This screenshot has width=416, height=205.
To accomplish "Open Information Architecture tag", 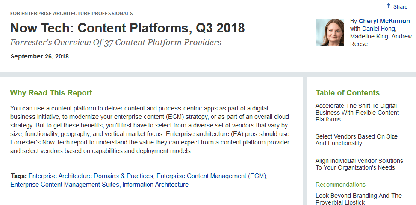I will point(156,185).
